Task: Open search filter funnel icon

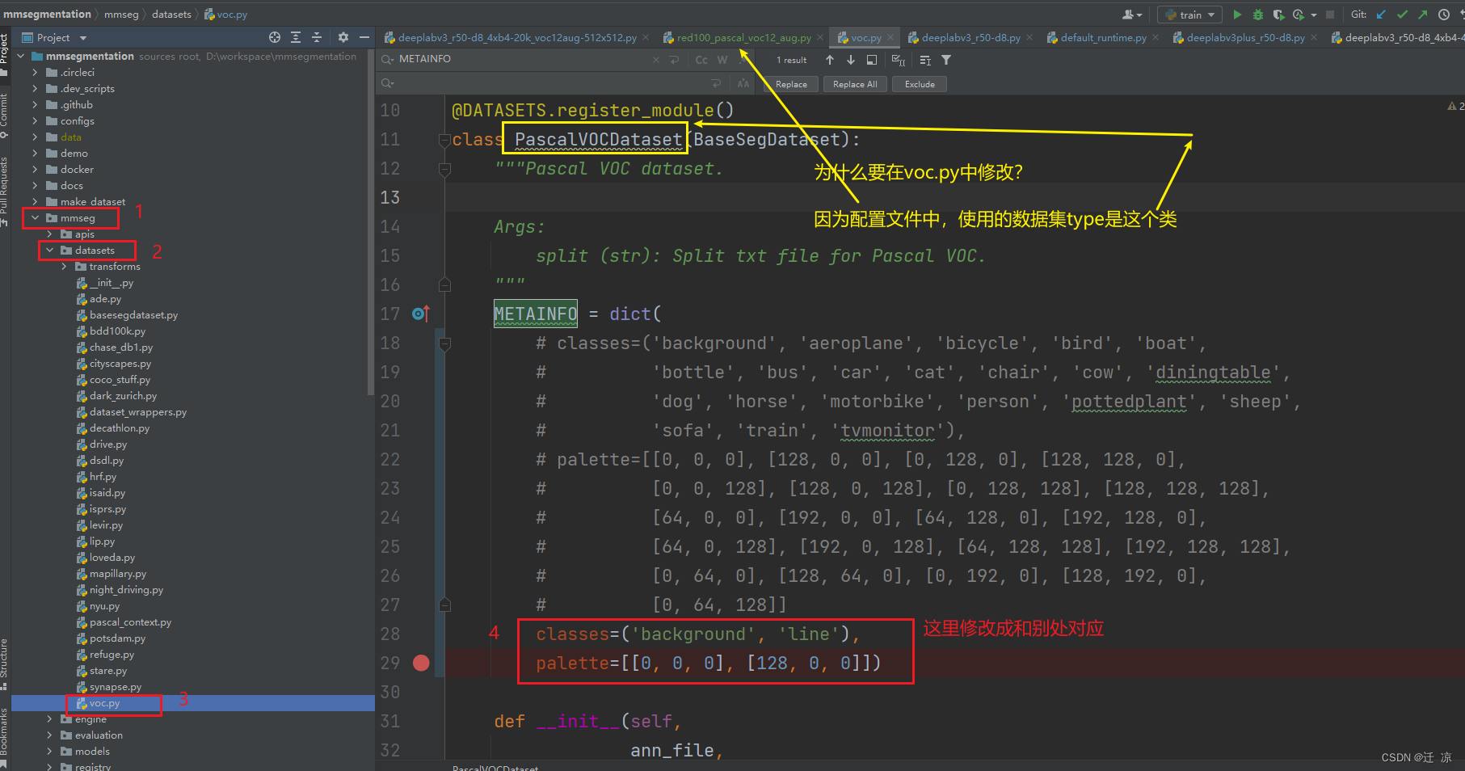Action: point(946,60)
